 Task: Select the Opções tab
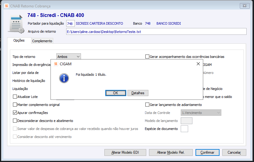[x=19, y=41]
